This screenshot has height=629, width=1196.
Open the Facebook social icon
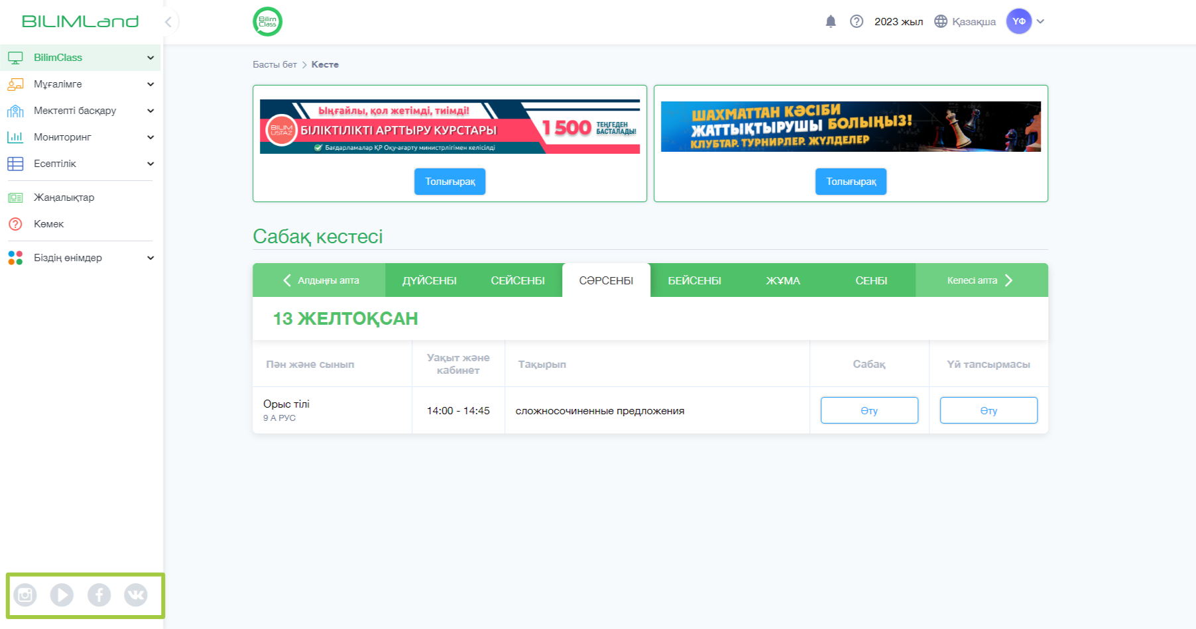click(99, 595)
